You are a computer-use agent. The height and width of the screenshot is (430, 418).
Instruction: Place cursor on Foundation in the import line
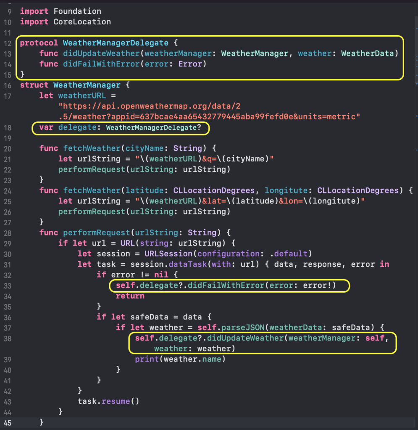(77, 11)
